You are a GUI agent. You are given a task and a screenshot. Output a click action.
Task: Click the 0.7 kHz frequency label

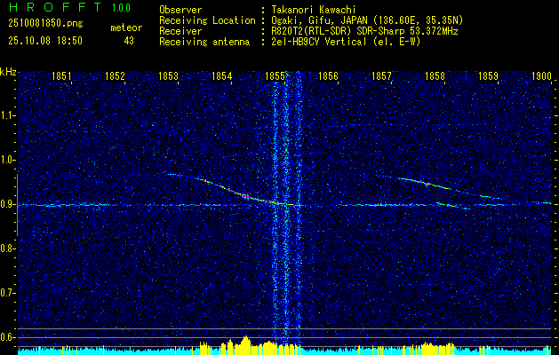7,293
